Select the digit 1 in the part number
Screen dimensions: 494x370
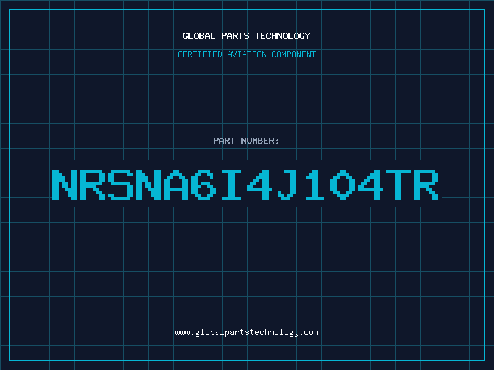click(314, 185)
